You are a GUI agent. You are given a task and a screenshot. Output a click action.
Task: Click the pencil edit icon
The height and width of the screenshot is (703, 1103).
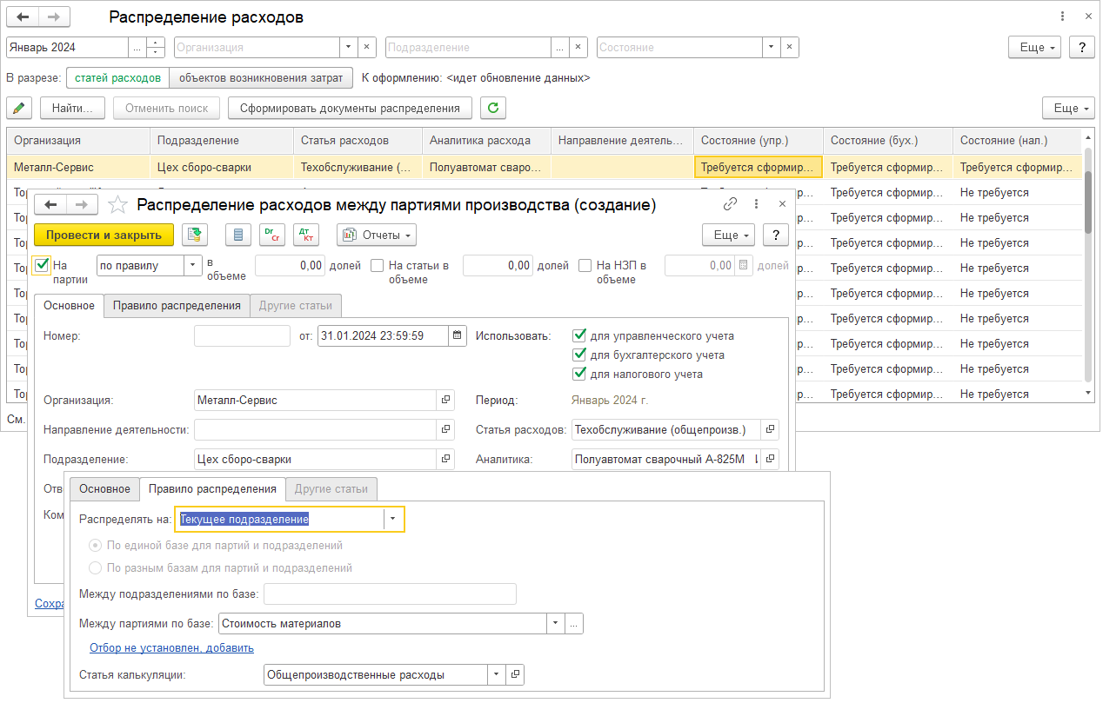coord(19,108)
